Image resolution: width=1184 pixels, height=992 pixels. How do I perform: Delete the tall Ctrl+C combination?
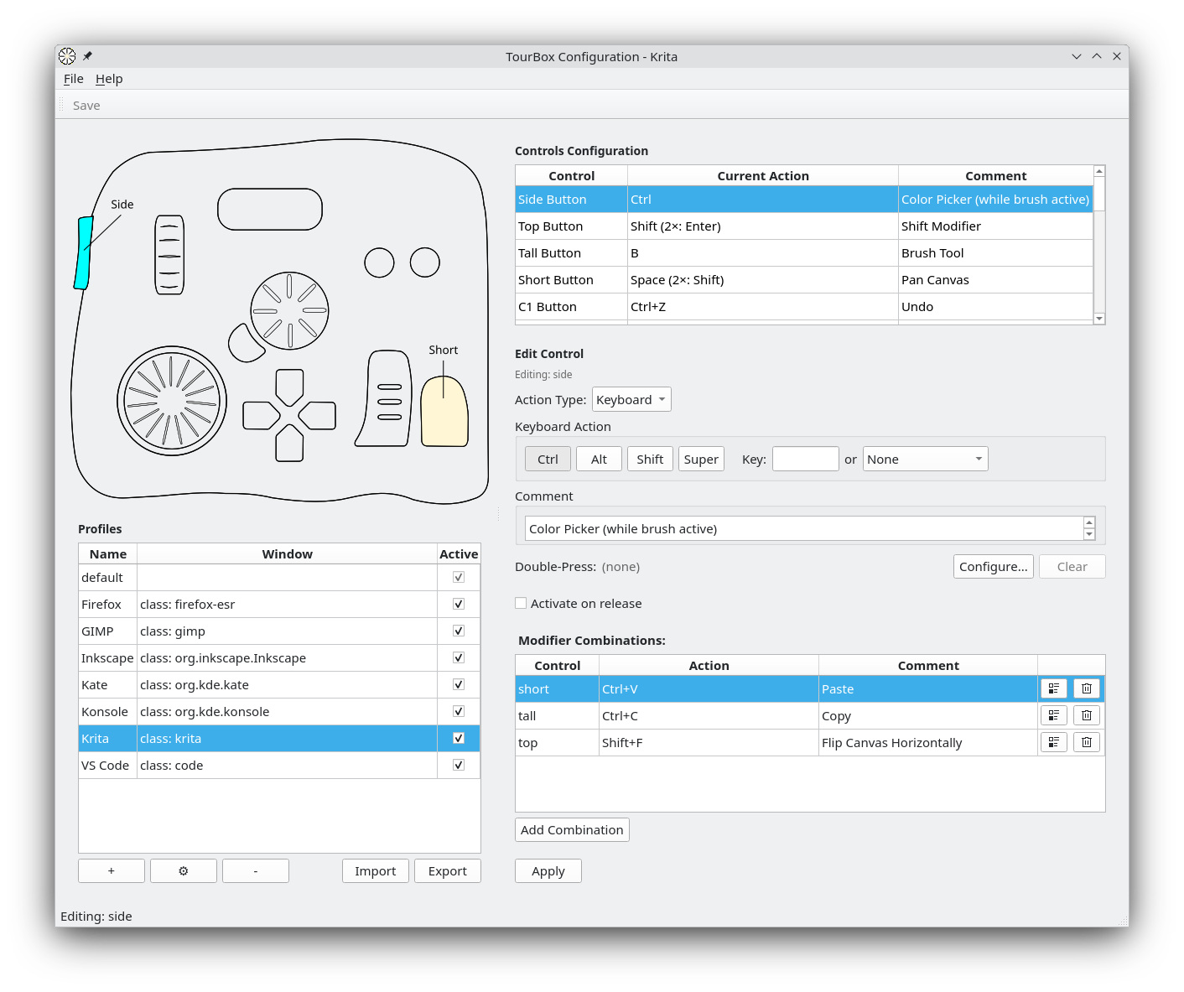click(1086, 715)
